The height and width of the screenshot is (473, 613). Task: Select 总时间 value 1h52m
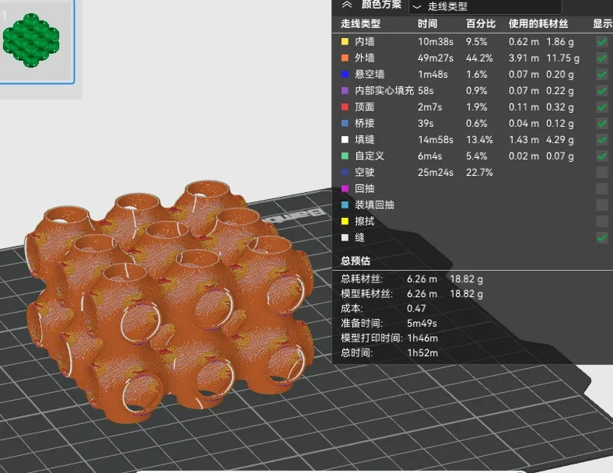tap(422, 353)
